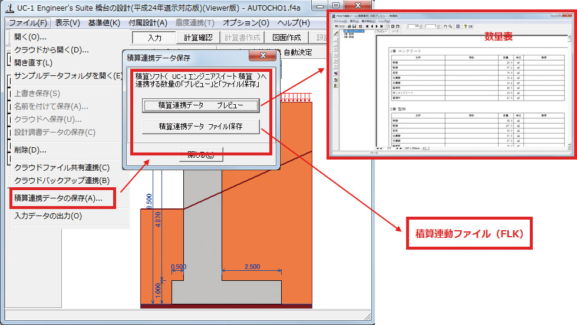Image resolution: width=577 pixels, height=325 pixels.
Task: Click the pen edit icon in preview side toolbar
Action: point(336,34)
